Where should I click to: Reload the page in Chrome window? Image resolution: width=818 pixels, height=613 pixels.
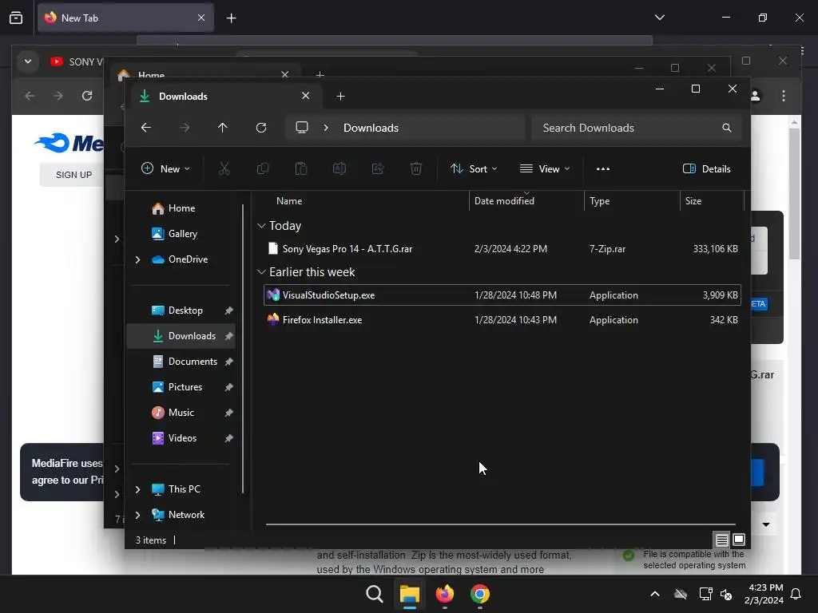coord(87,96)
